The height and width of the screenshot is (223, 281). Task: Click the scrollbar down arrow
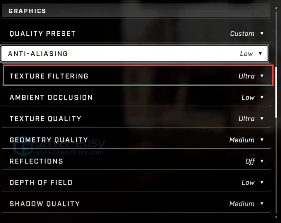(276, 217)
